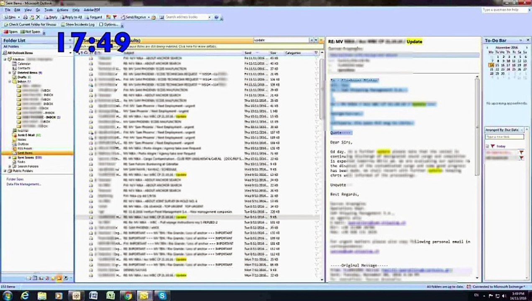Click the Arranged By: Due Date header
The height and width of the screenshot is (301, 532).
click(x=504, y=130)
